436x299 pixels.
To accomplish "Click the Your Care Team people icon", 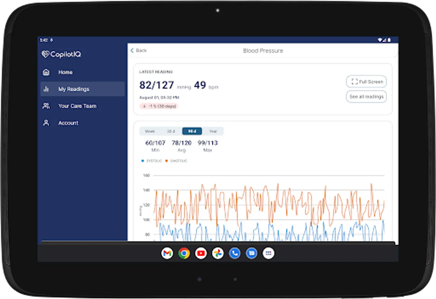I will point(46,106).
